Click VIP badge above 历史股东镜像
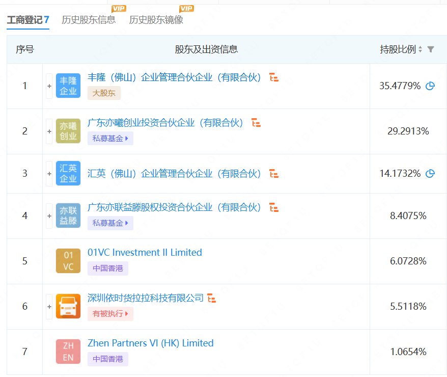Image resolution: width=447 pixels, height=377 pixels. pyautogui.click(x=186, y=9)
